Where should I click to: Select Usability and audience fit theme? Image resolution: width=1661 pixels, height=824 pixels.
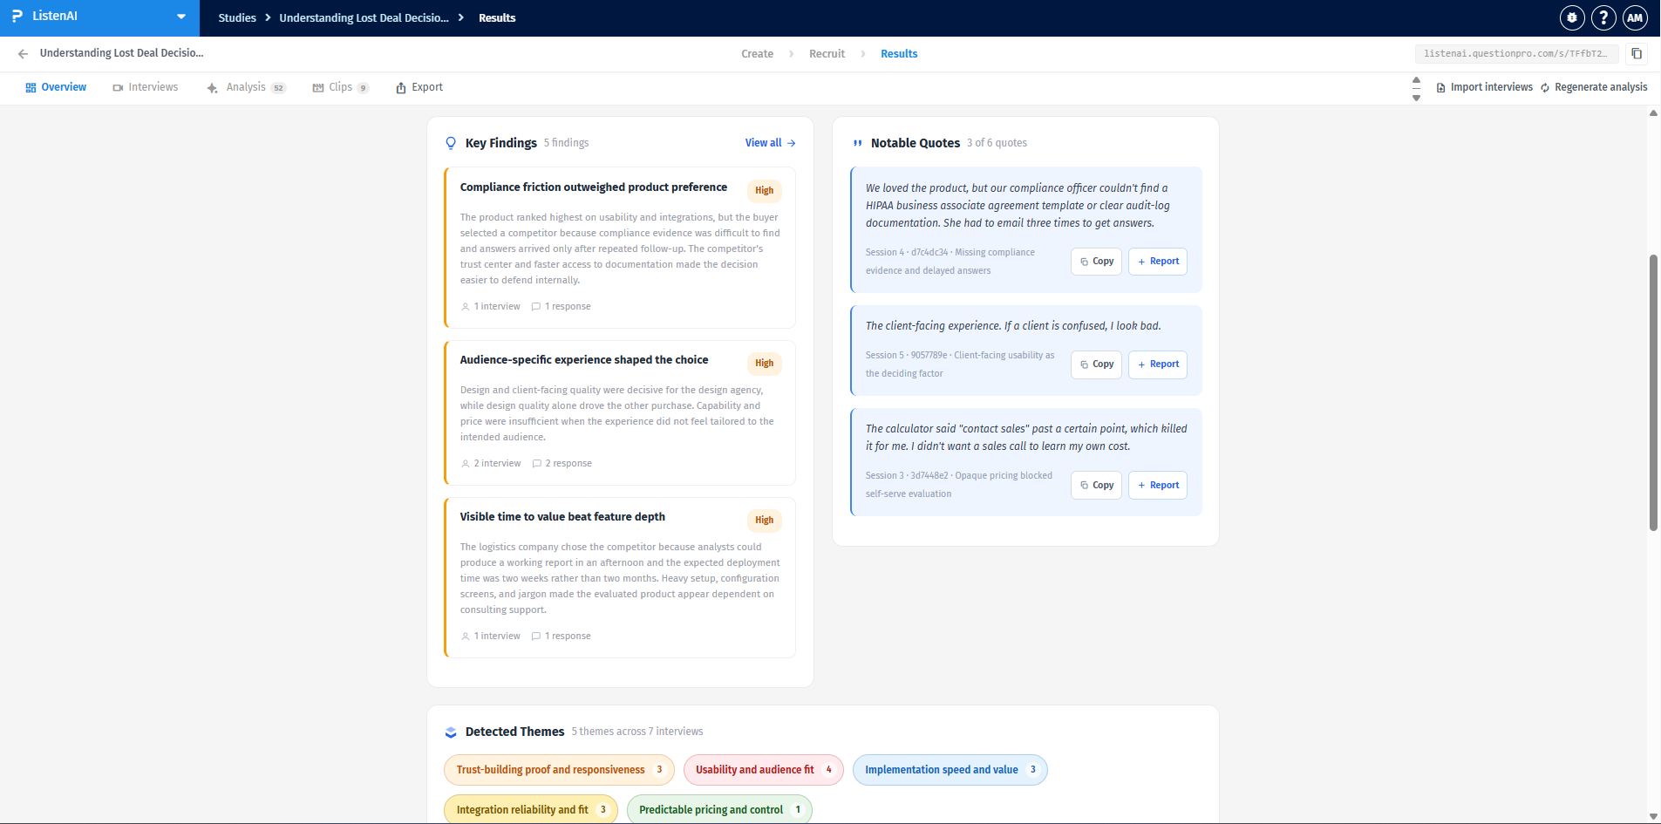point(763,770)
